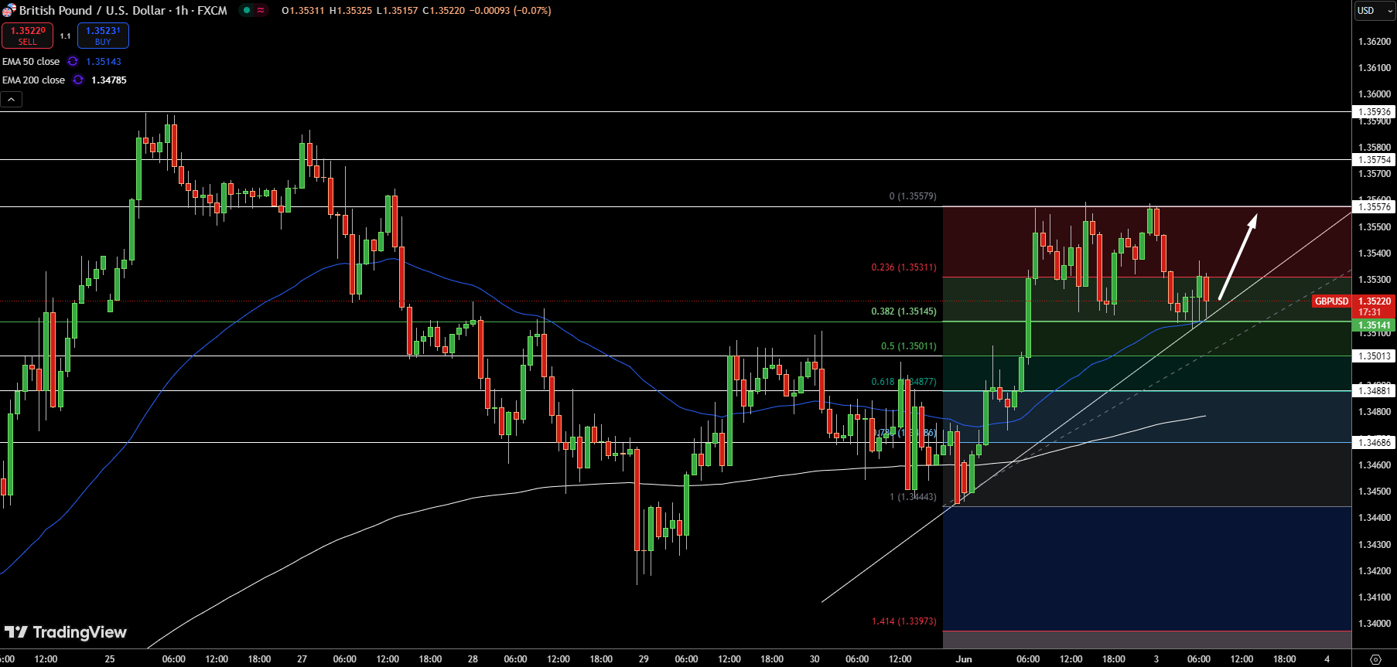Collapse the indicator legend with the chevron
Image resolution: width=1397 pixels, height=667 pixels.
tap(11, 99)
